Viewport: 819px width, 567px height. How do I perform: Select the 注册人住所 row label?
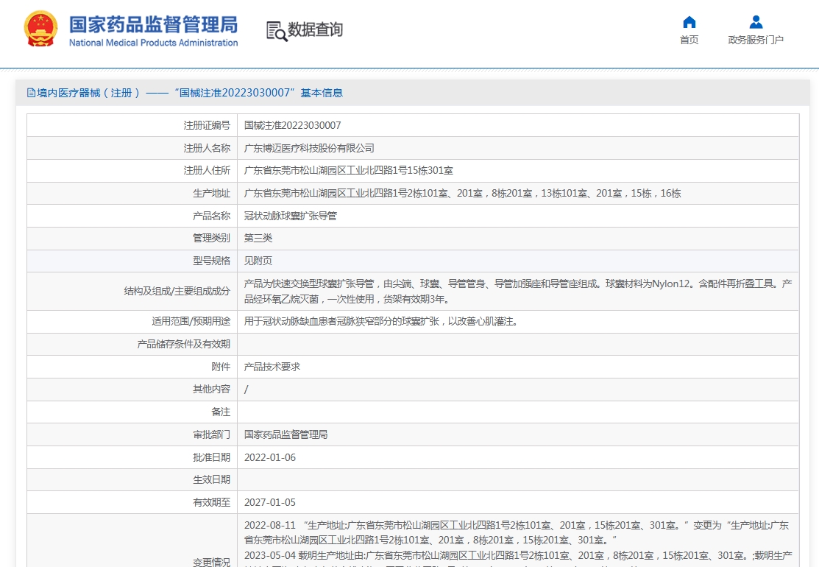[207, 170]
